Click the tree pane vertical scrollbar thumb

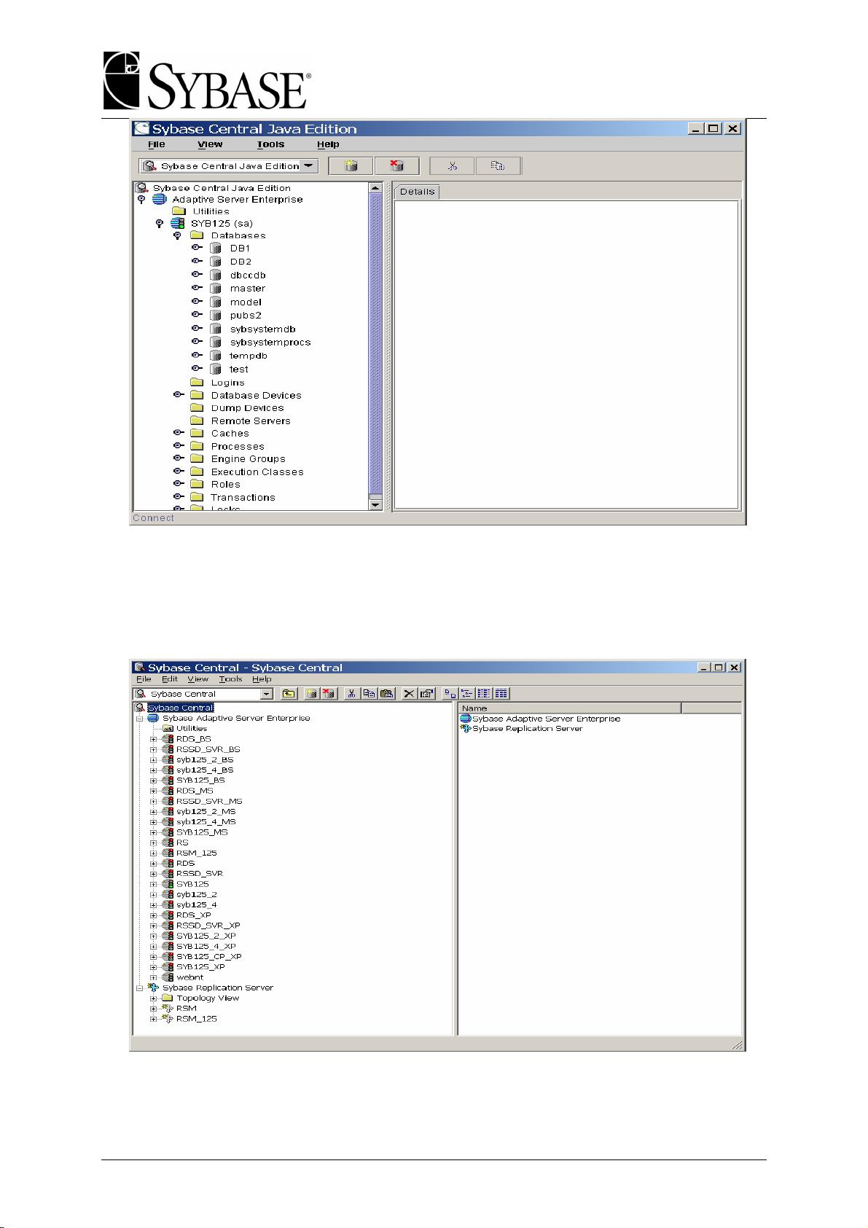pos(375,344)
